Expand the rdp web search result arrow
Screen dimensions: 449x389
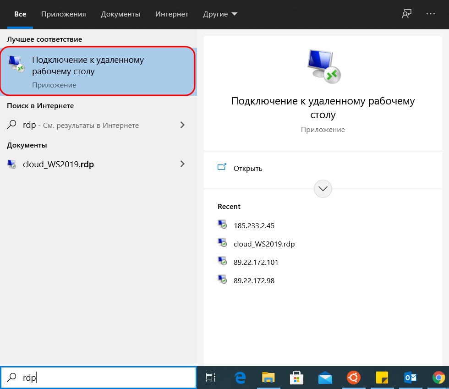point(182,125)
